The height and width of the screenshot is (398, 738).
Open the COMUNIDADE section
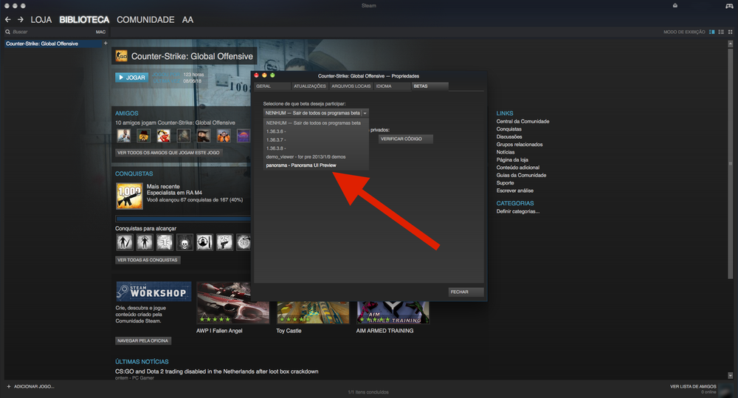(x=145, y=20)
